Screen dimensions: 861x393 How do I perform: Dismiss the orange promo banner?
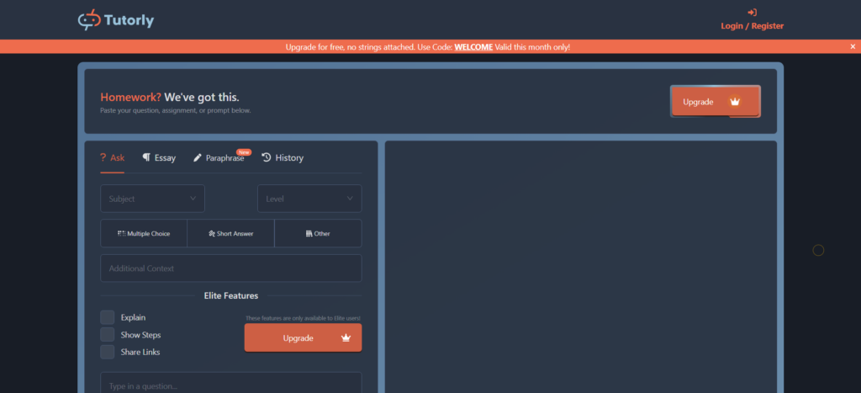(852, 47)
